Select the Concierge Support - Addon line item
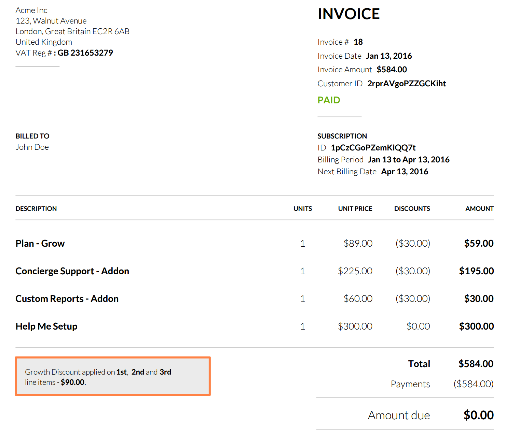520x436 pixels. 72,271
